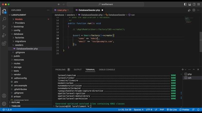Expand the OUTLINE section
Viewport: 202px width, 113px height.
[30, 102]
